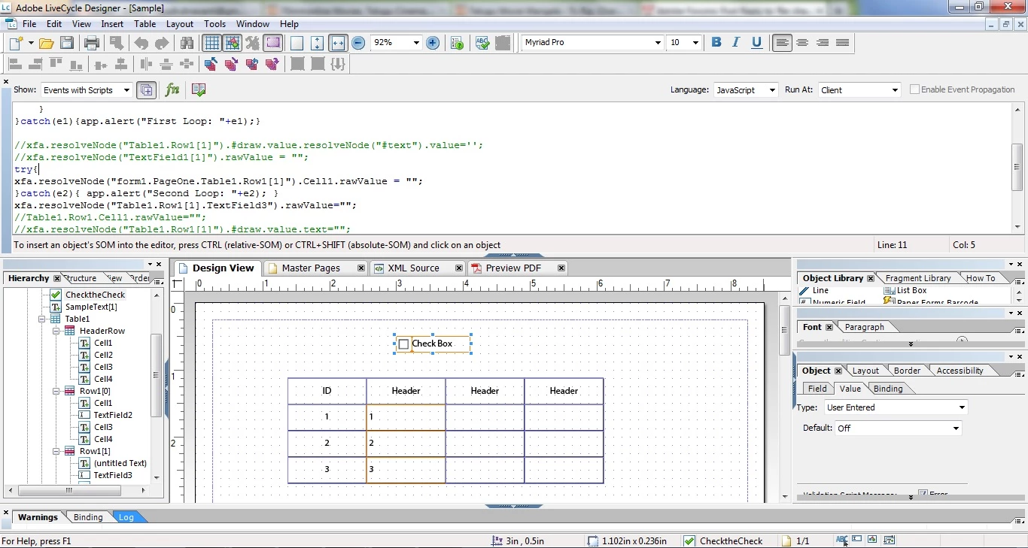
Task: Click the check script syntax icon
Action: pyautogui.click(x=199, y=89)
